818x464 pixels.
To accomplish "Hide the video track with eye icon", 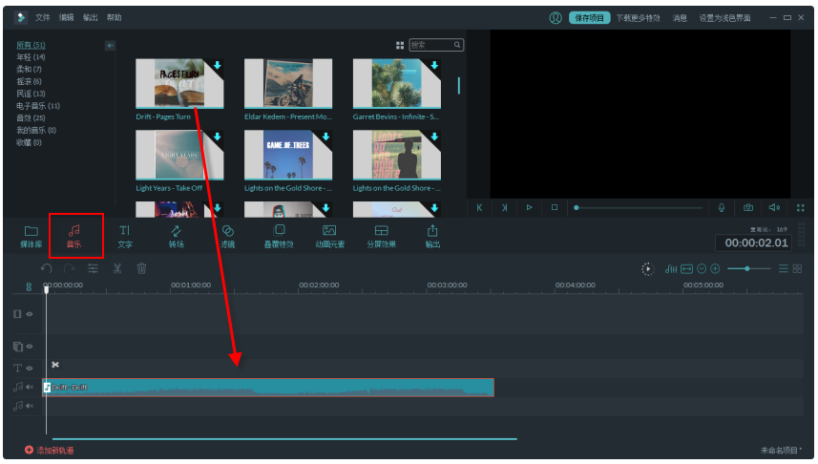I will (29, 314).
